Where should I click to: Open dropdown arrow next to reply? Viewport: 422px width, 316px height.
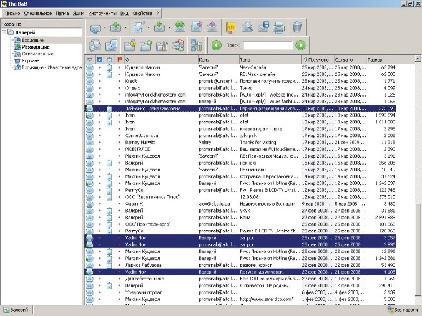[169, 27]
